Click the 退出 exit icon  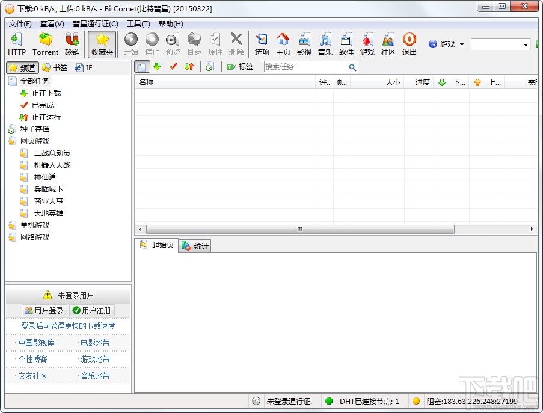410,44
